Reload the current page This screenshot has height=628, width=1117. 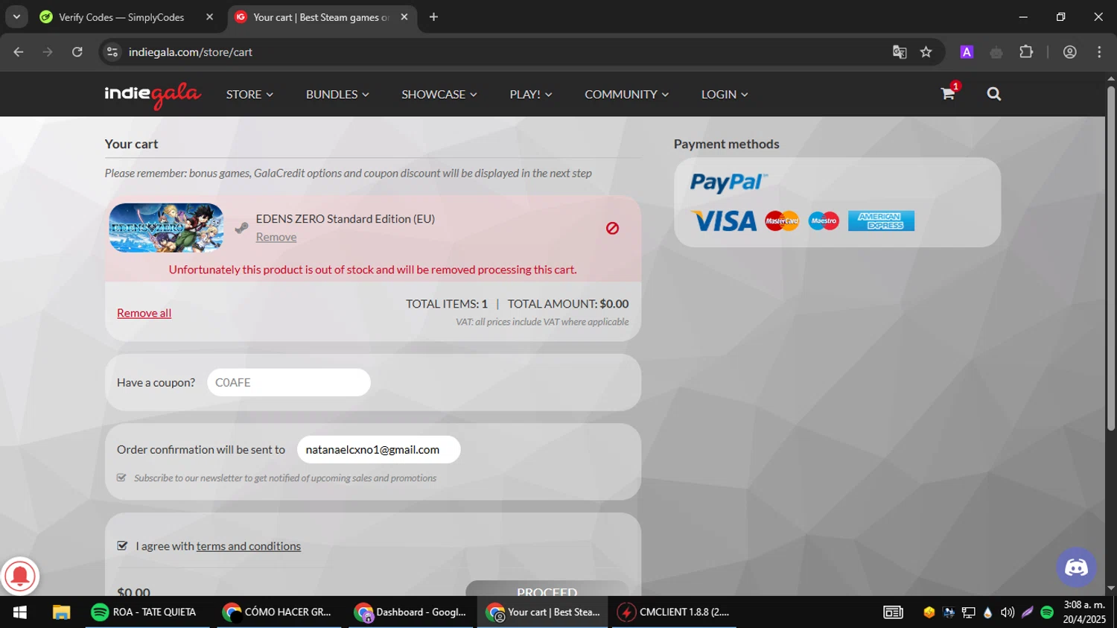tap(77, 52)
